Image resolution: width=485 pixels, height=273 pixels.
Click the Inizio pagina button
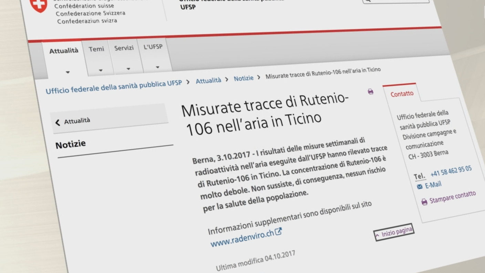click(x=394, y=232)
